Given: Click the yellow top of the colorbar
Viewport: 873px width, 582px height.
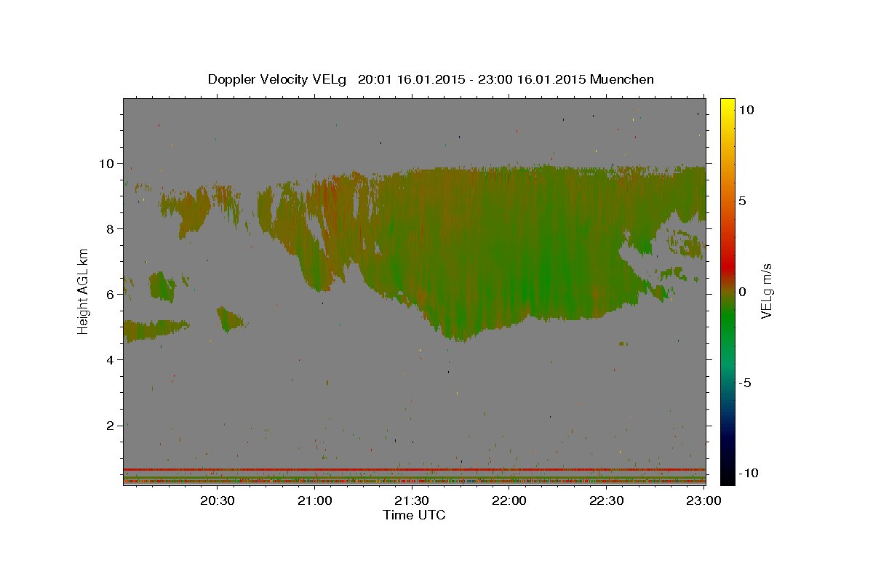Looking at the screenshot, I should pyautogui.click(x=727, y=103).
